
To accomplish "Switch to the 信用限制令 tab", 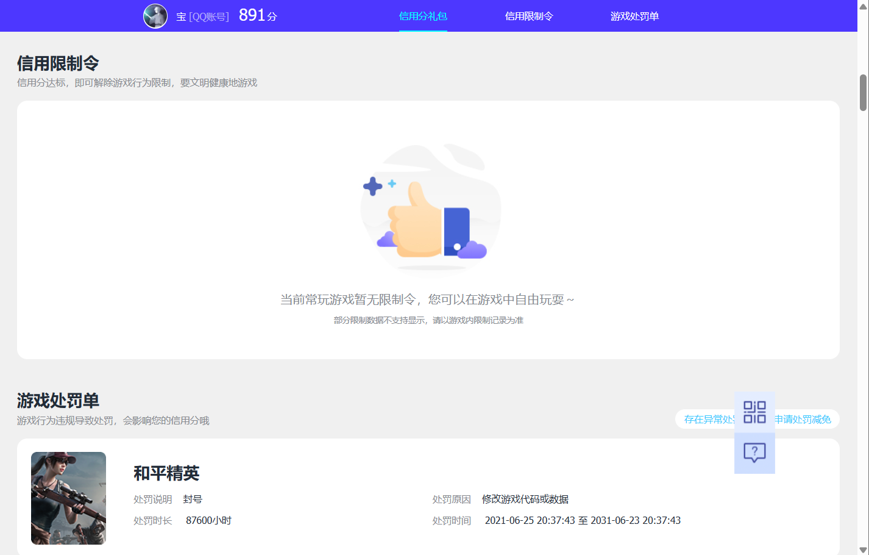I will coord(529,16).
